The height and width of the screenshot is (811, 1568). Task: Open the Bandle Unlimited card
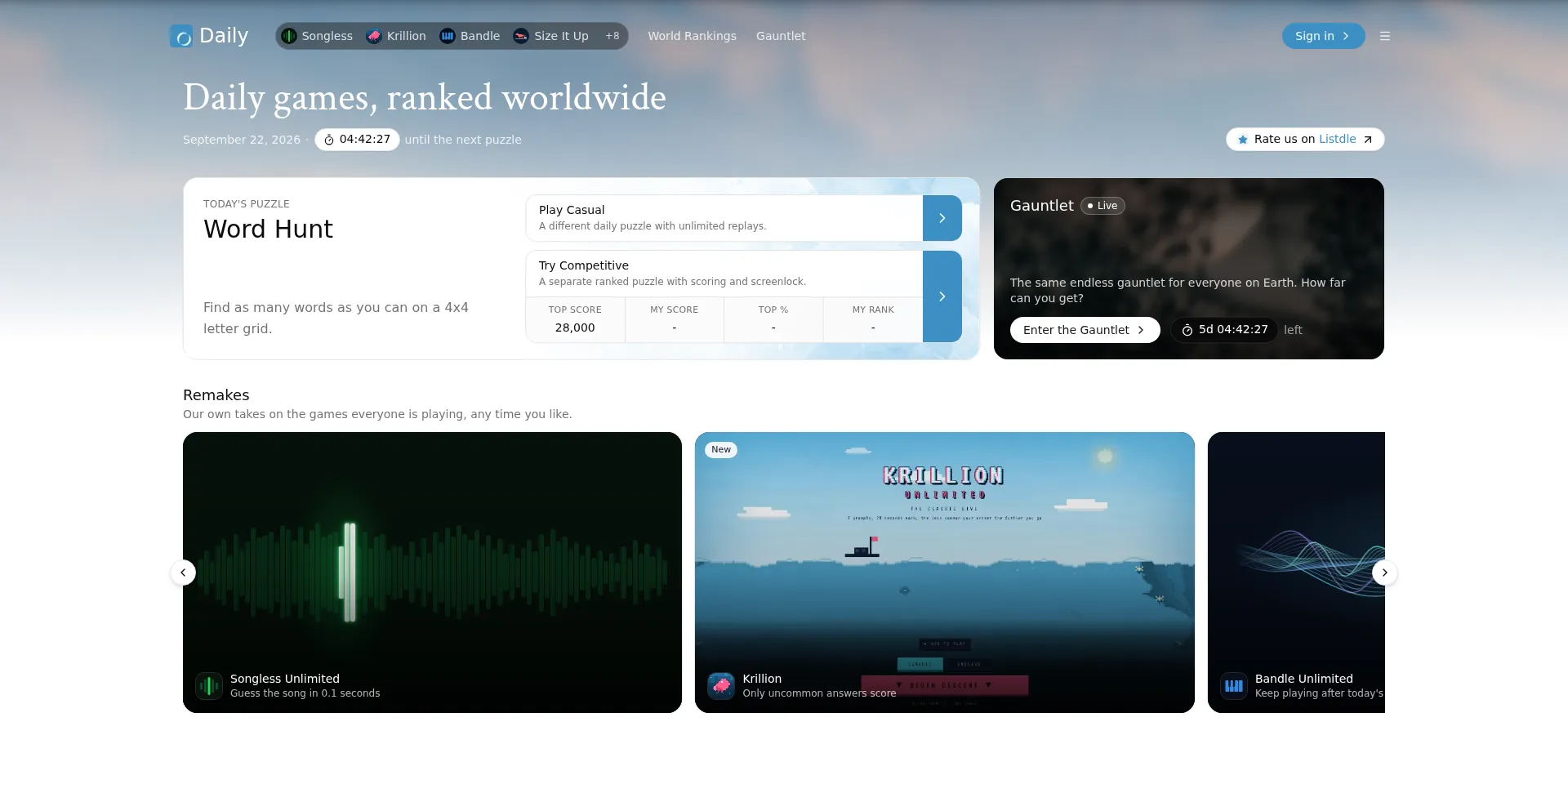[x=1296, y=573]
